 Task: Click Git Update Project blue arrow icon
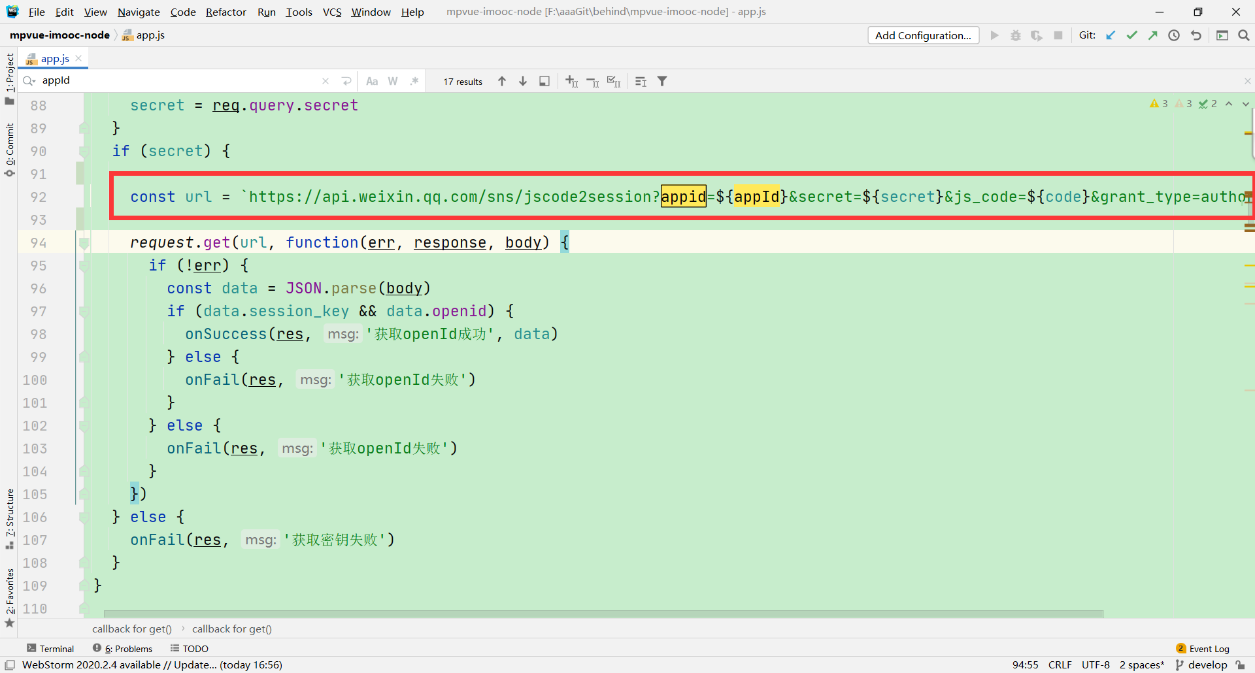(x=1111, y=35)
